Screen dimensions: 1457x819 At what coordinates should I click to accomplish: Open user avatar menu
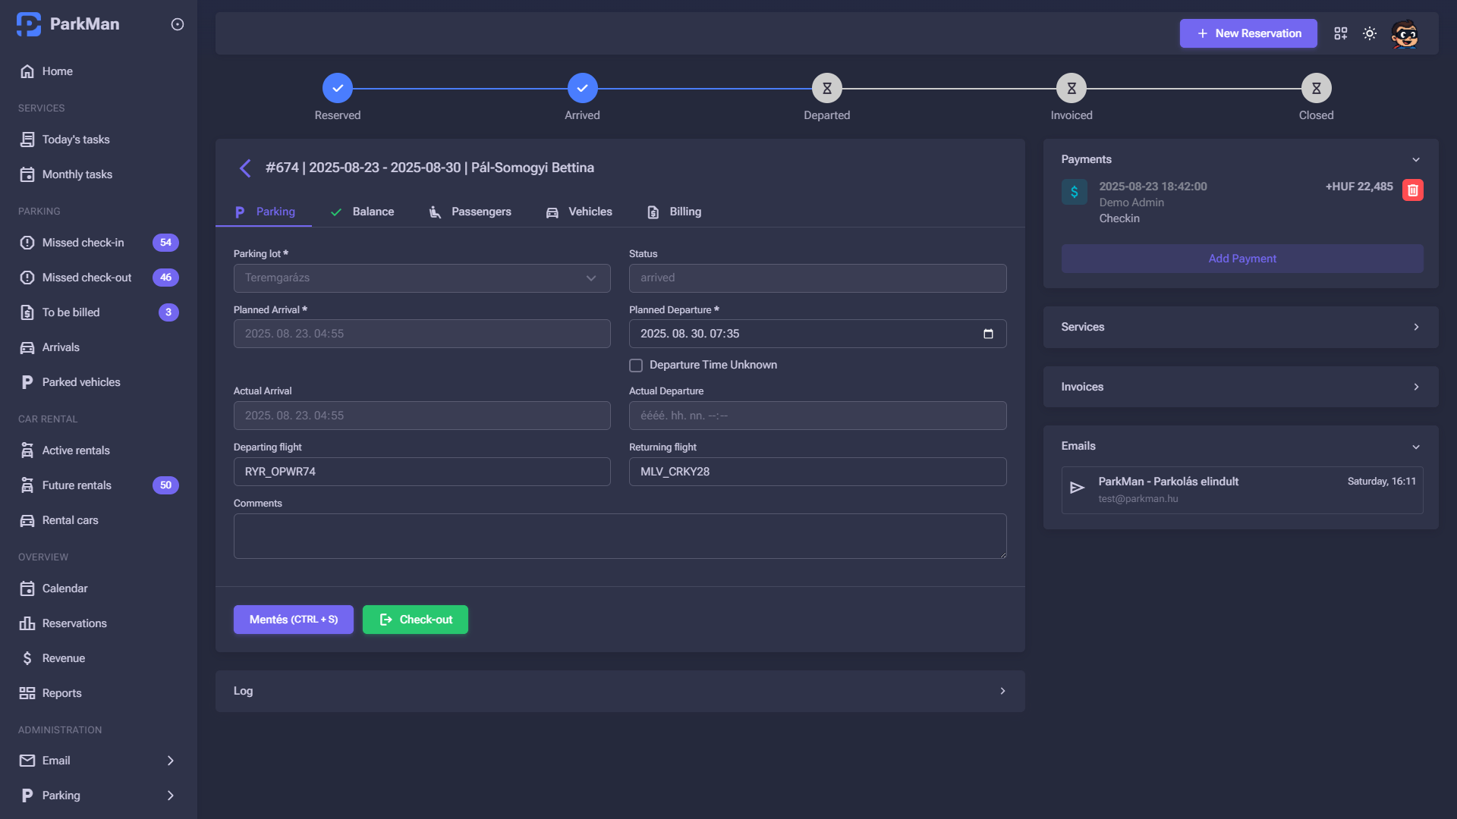coord(1405,33)
